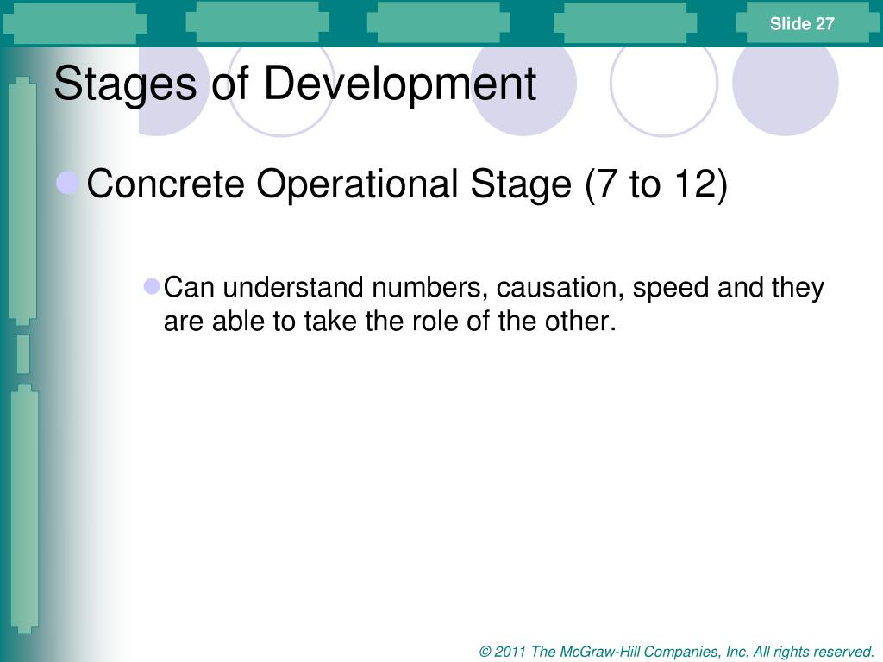This screenshot has width=883, height=662.
Task: Click the 'Slide 27' label
Action: tap(802, 23)
